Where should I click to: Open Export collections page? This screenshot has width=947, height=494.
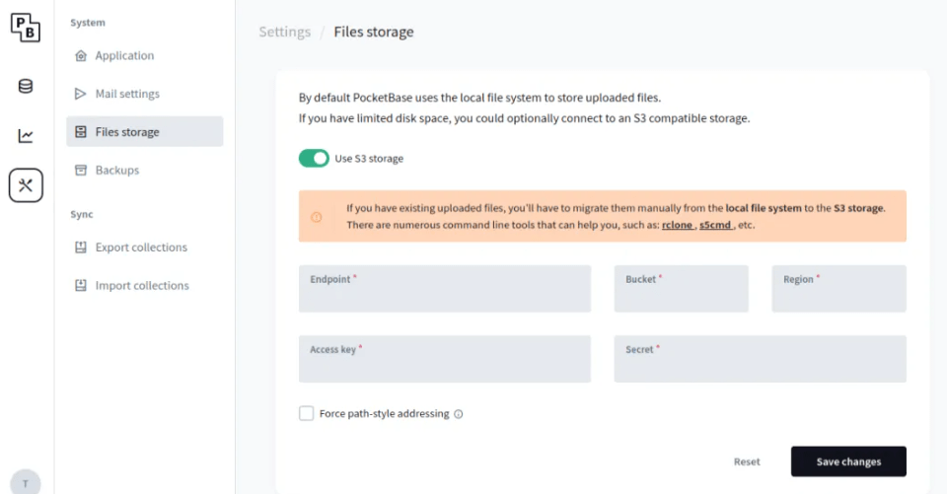[x=141, y=247]
